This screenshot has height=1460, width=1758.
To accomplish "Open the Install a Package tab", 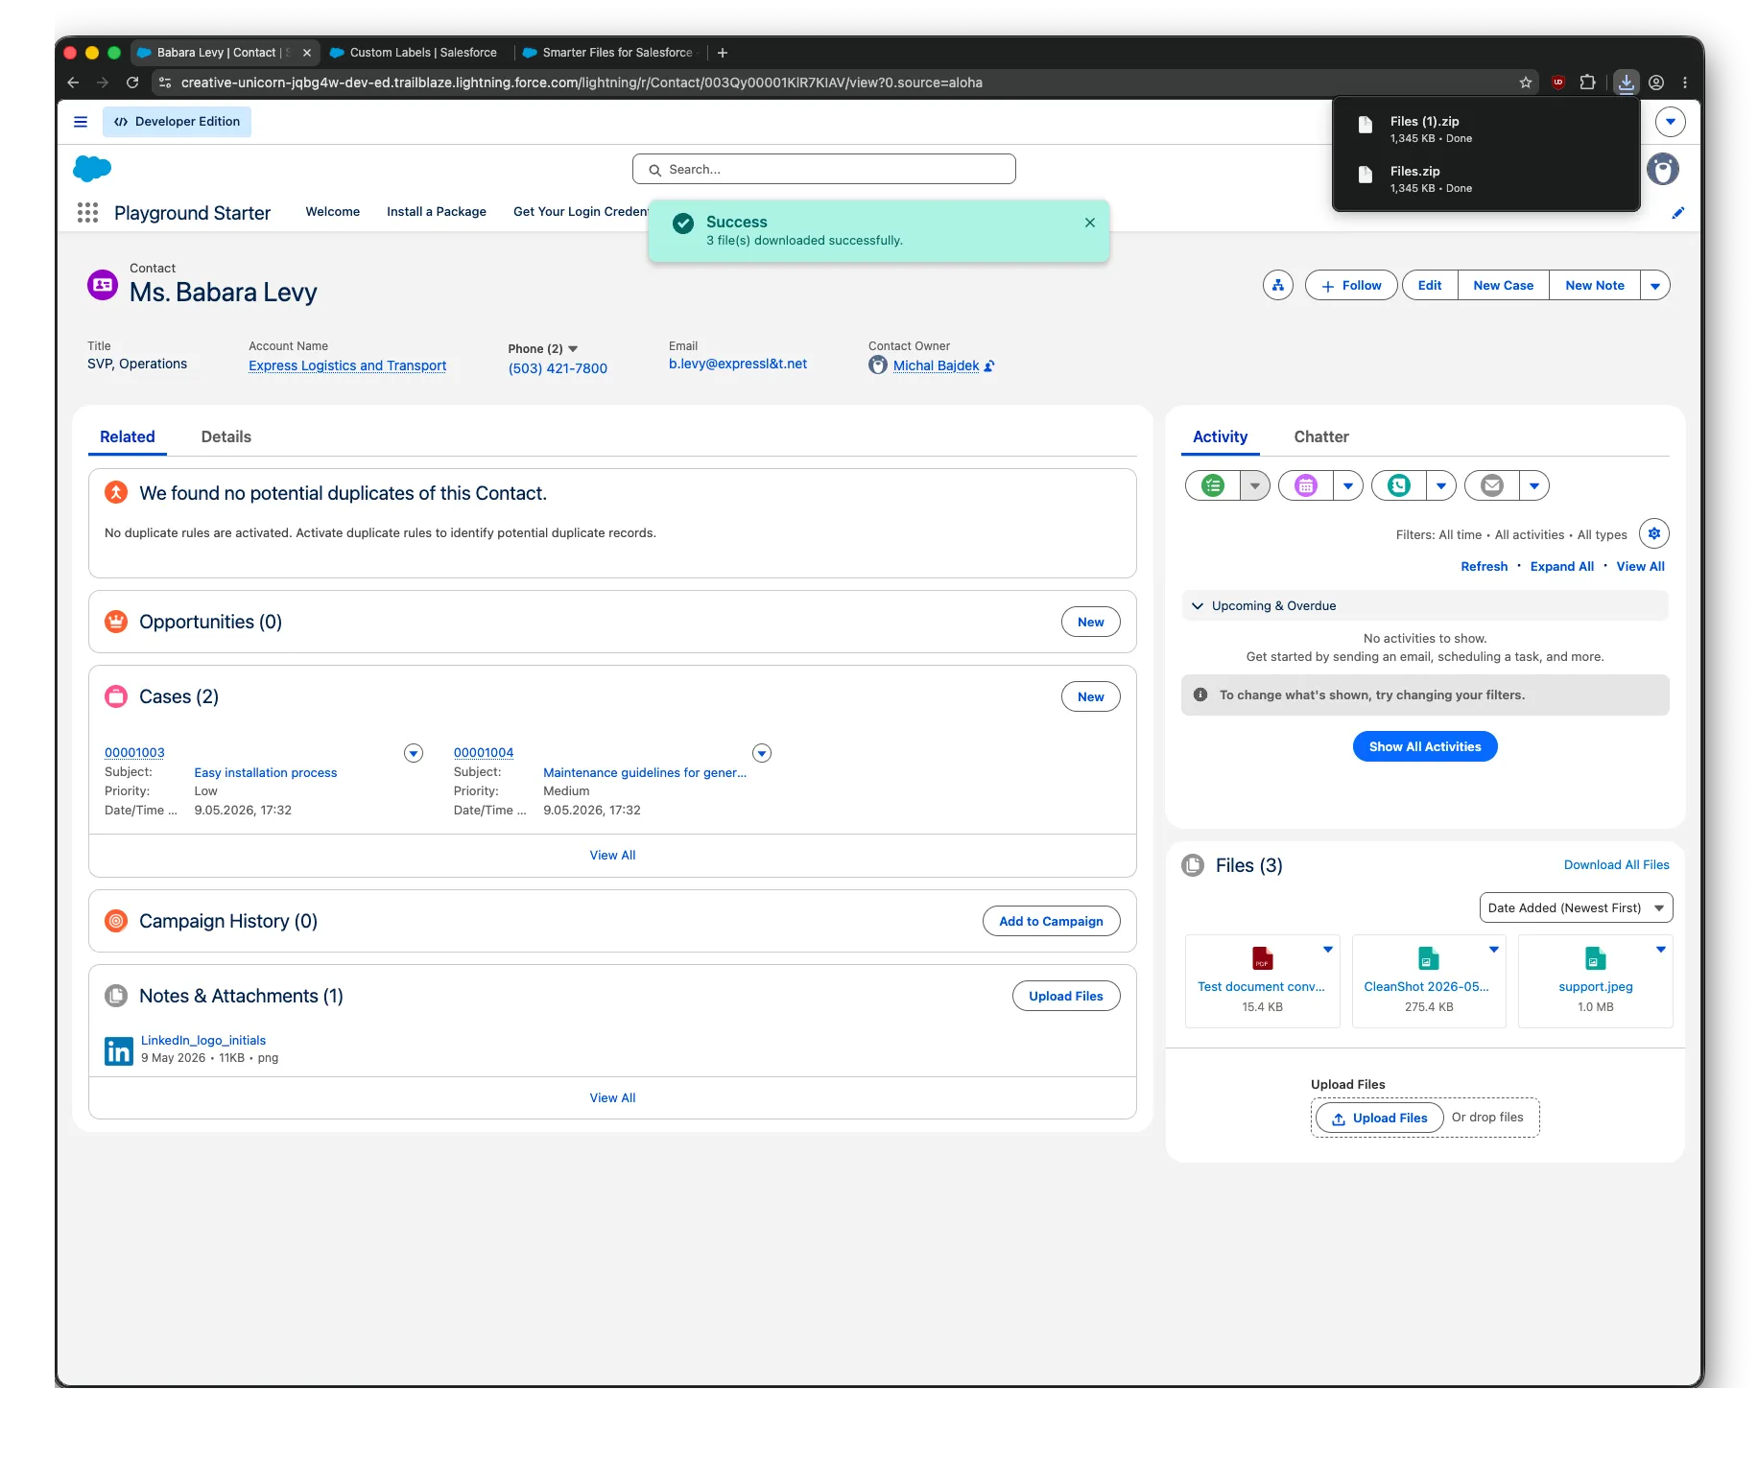I will 436,212.
